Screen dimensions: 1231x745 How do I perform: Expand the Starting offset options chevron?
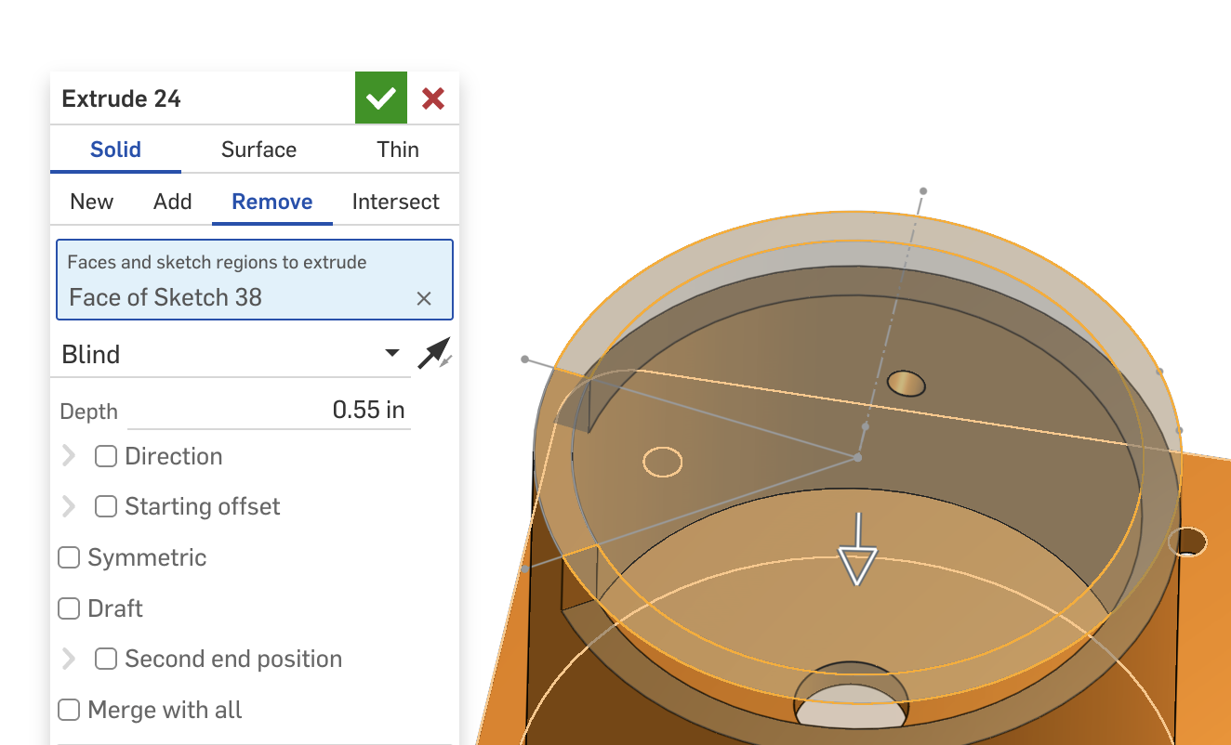[x=68, y=506]
